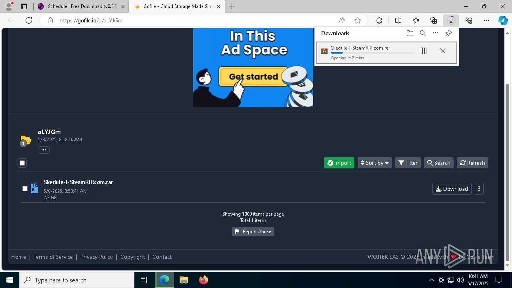The height and width of the screenshot is (288, 512).
Task: Launch Firefox from taskbar
Action: [203, 280]
